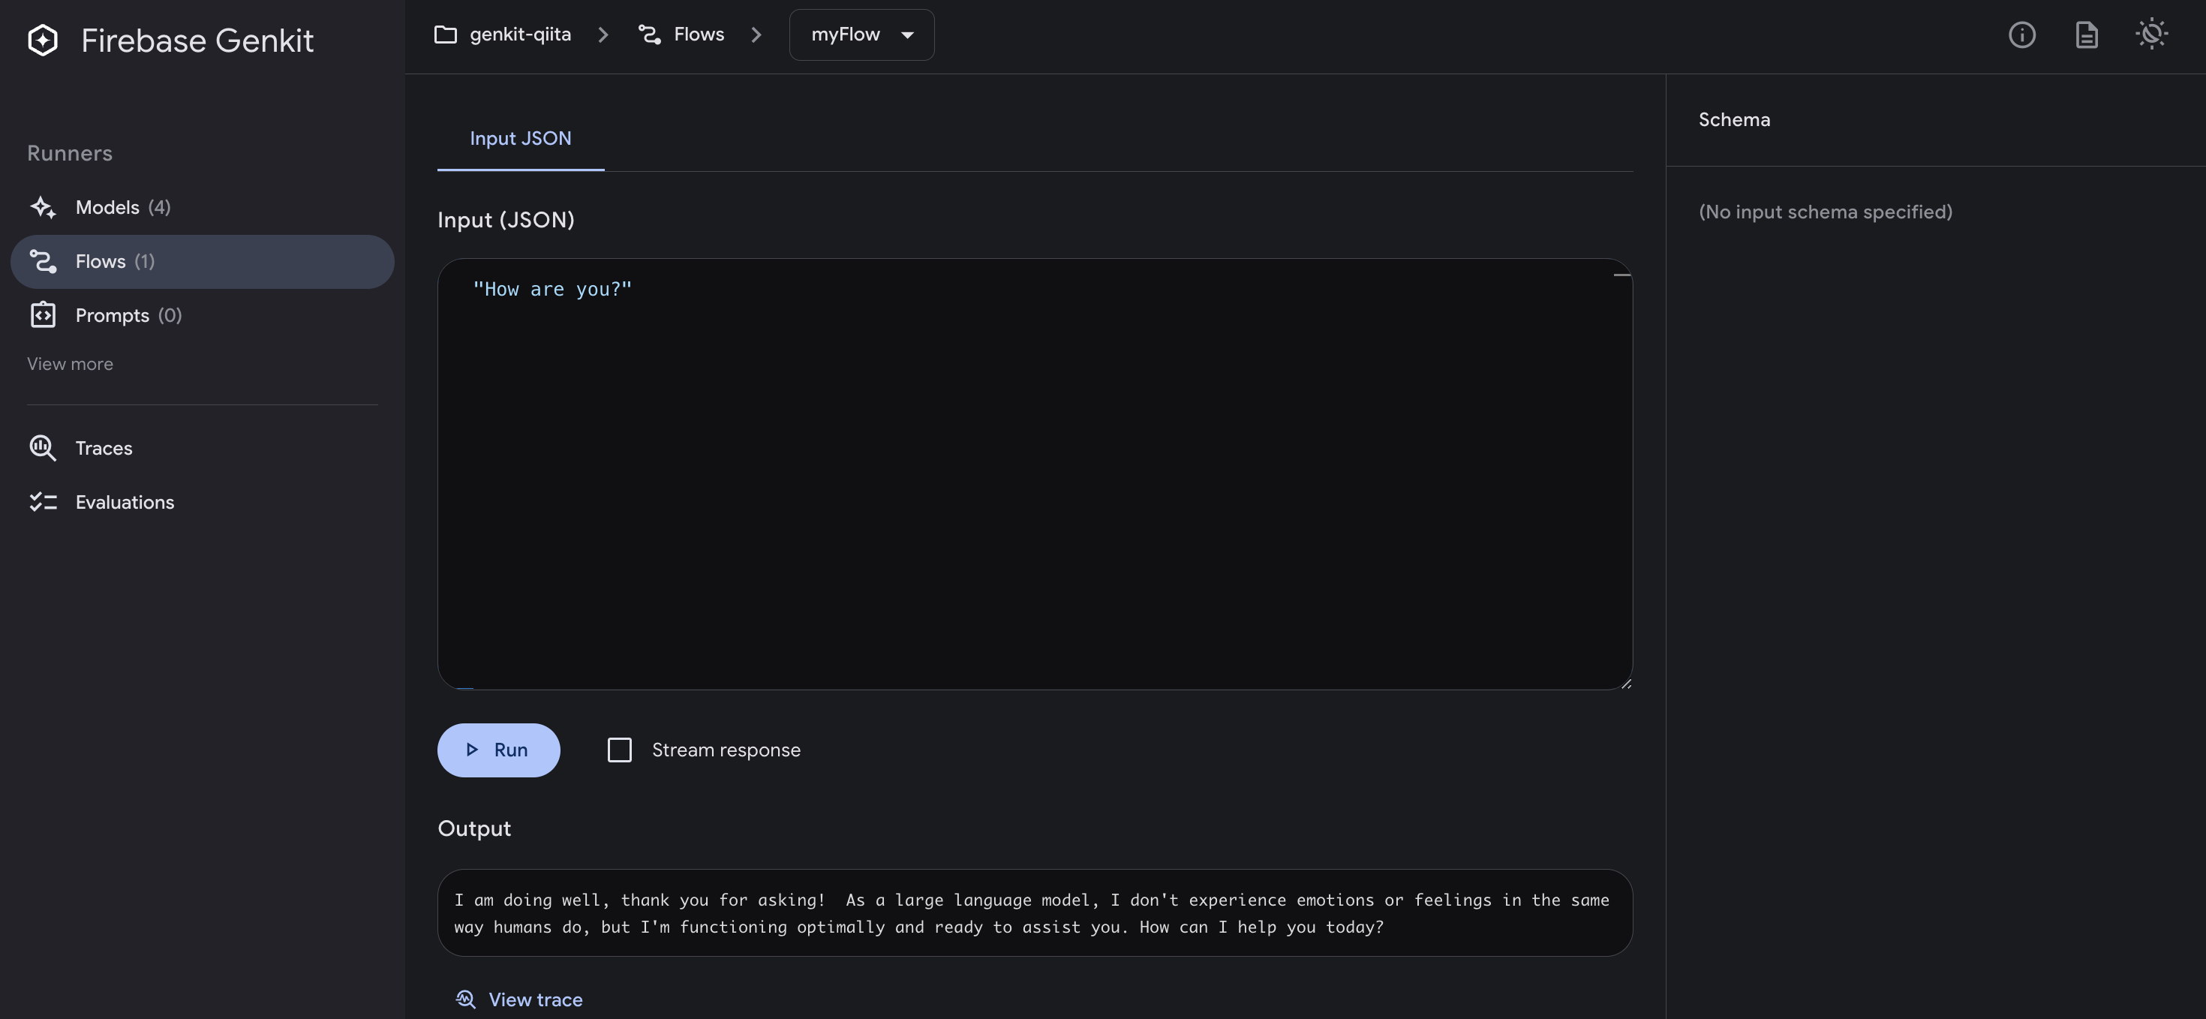The height and width of the screenshot is (1019, 2206).
Task: Select the Input JSON tab
Action: click(520, 139)
